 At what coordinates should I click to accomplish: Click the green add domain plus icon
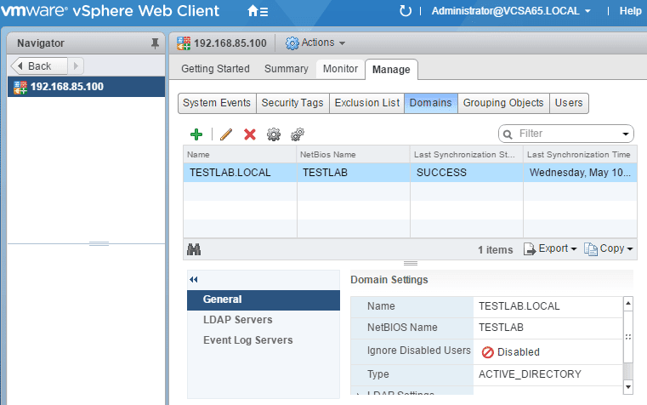(x=196, y=134)
